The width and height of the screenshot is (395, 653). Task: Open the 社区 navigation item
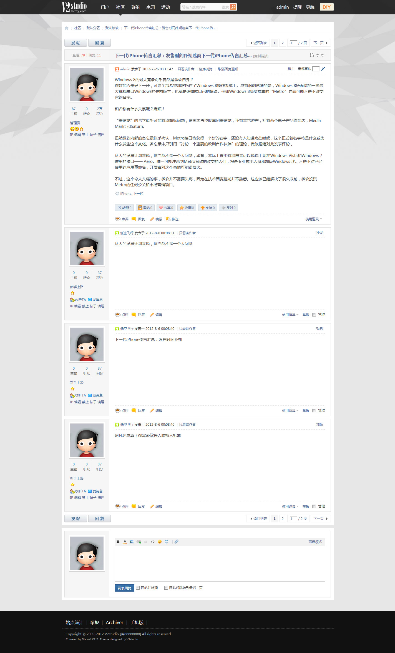click(x=120, y=7)
